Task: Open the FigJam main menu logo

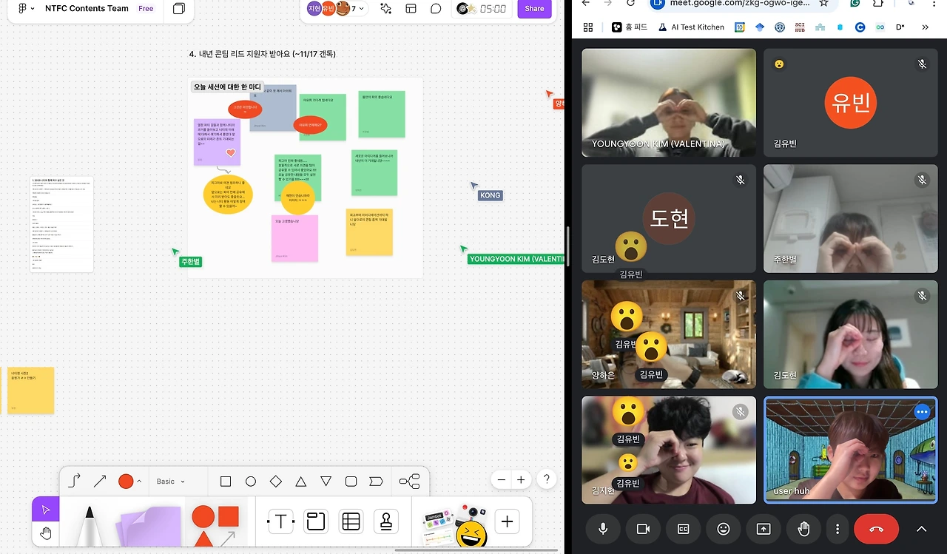Action: point(25,9)
